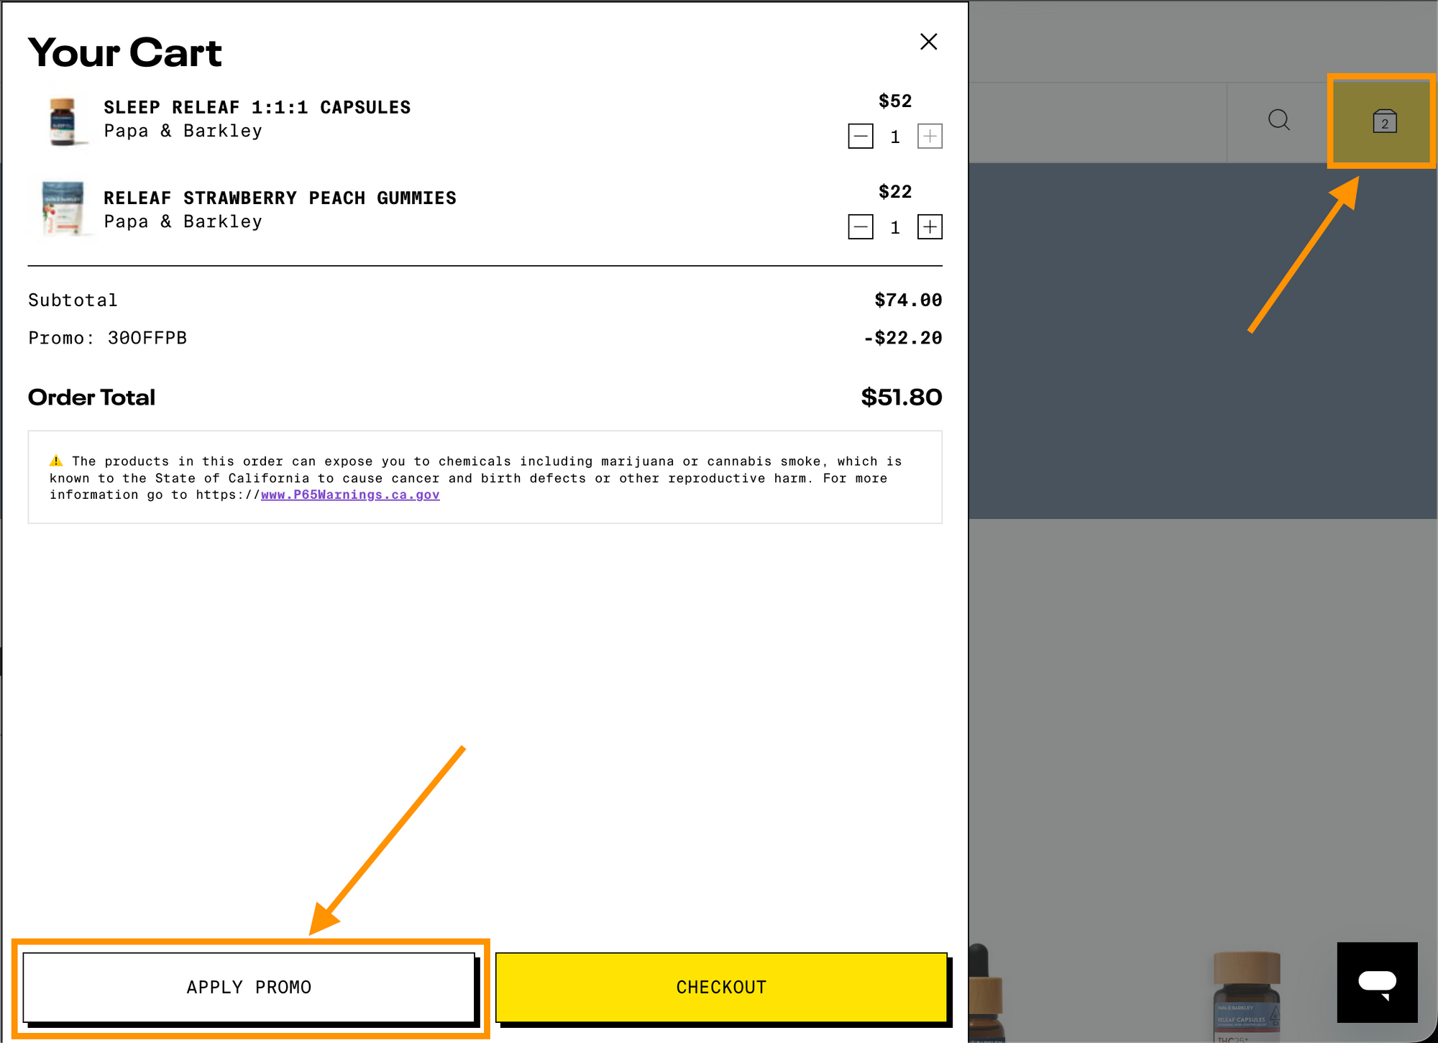Decrease Strawberry Peach Gummies quantity
1438x1043 pixels.
[861, 227]
